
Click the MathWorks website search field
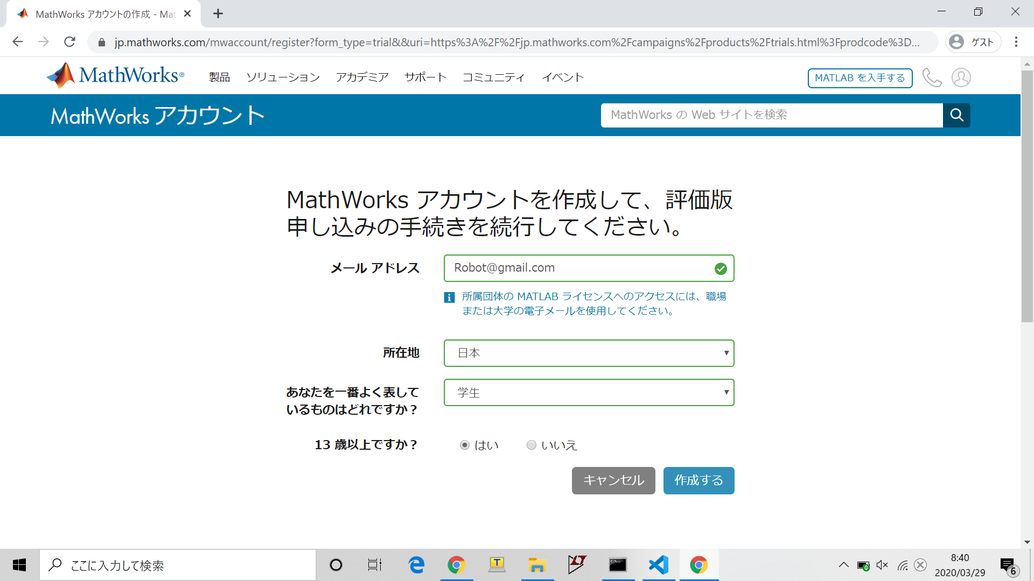pyautogui.click(x=772, y=115)
